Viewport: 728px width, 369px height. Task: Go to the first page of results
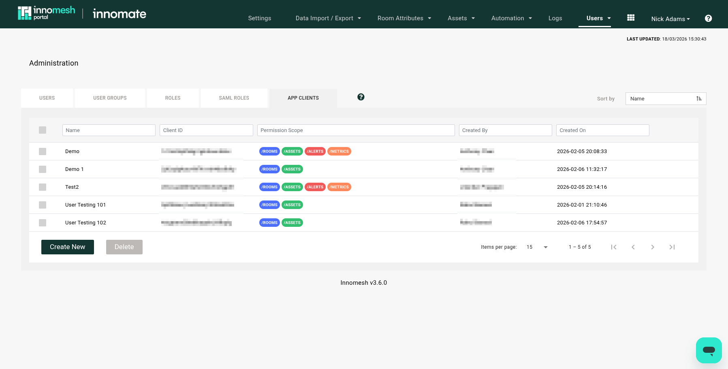click(x=614, y=247)
